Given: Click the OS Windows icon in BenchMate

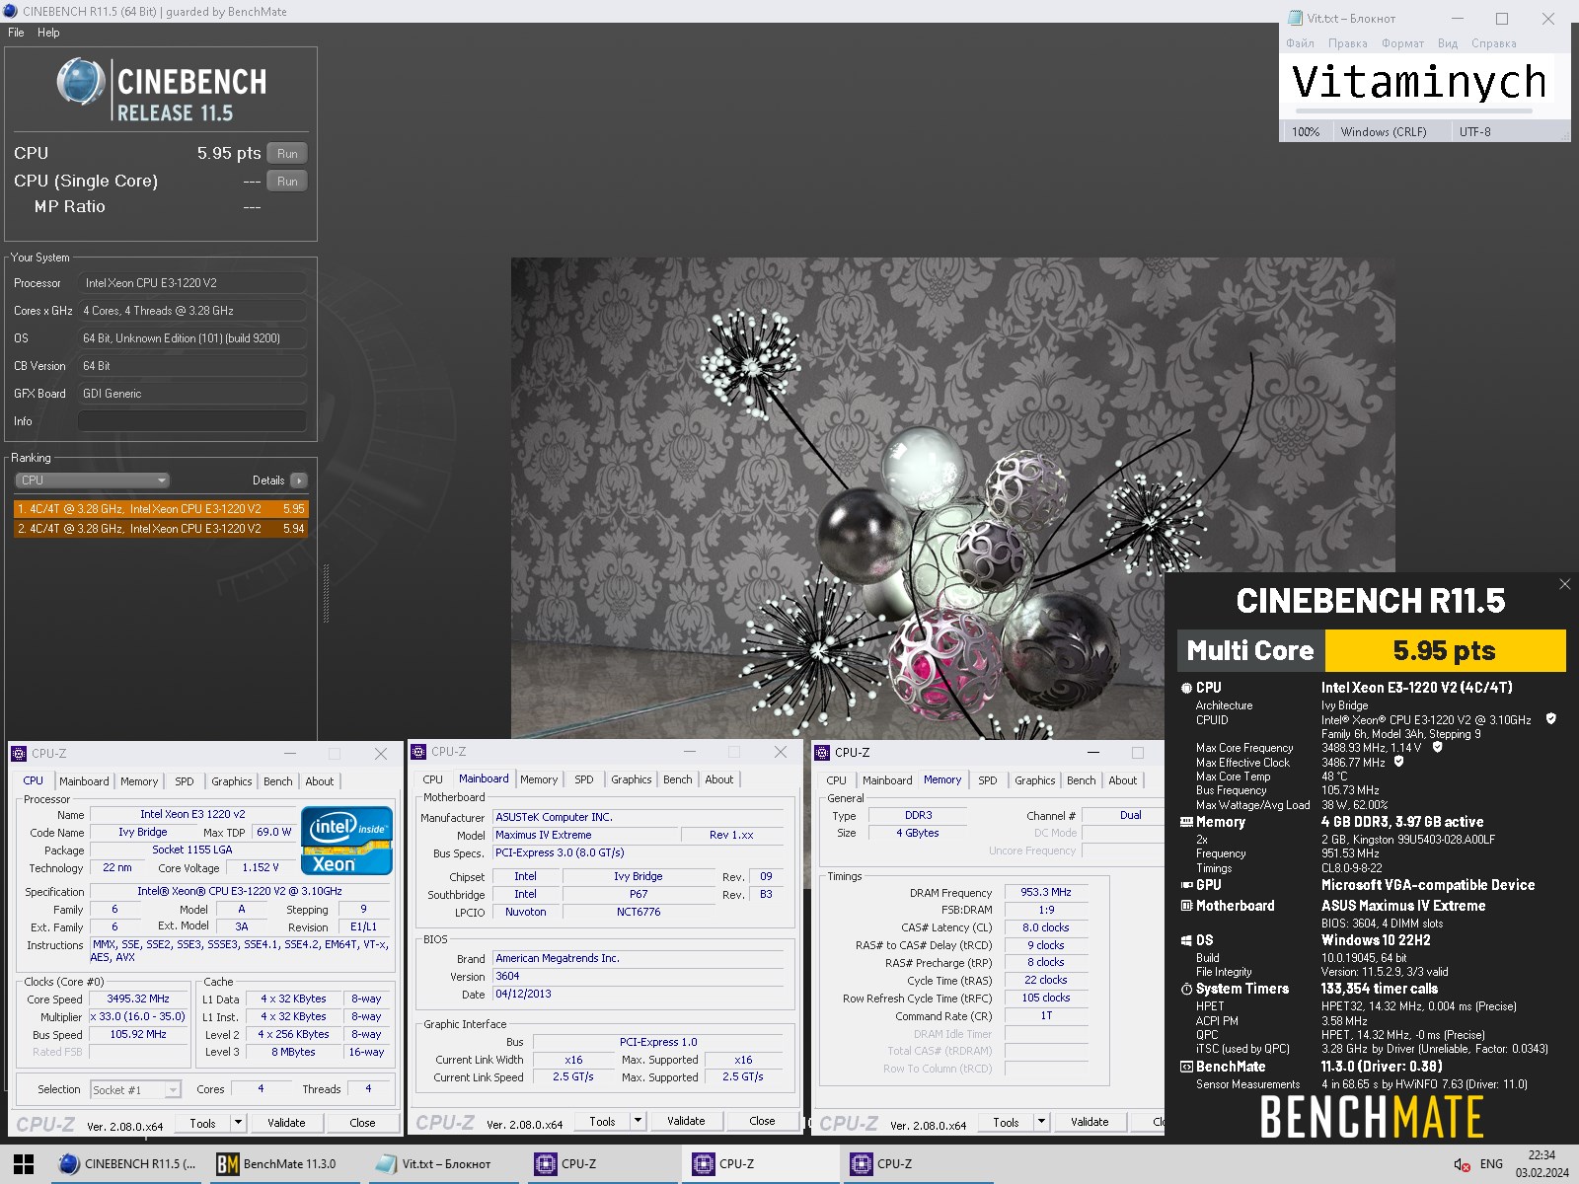Looking at the screenshot, I should point(1186,940).
